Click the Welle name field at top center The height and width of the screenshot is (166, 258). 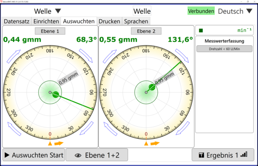click(142, 11)
